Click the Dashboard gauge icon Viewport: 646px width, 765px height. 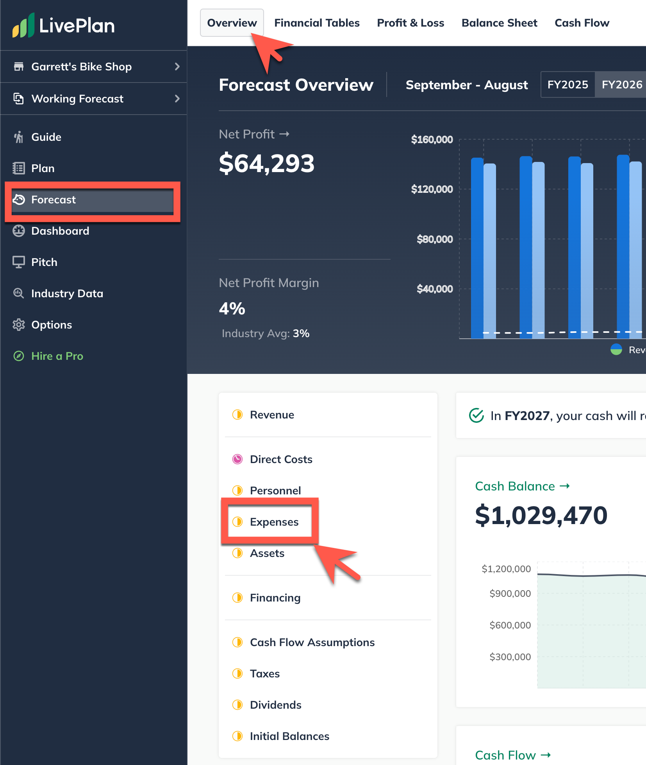18,231
